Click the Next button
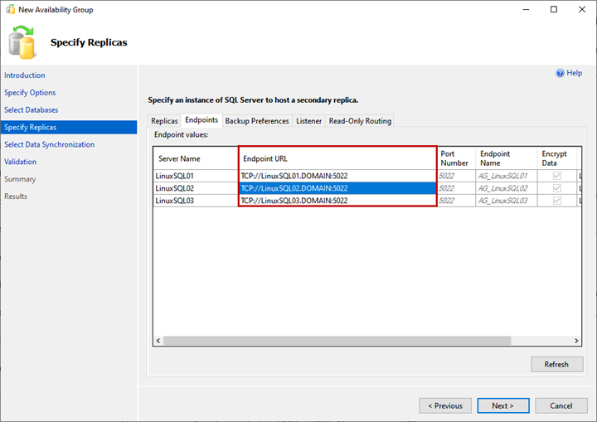The width and height of the screenshot is (597, 422). (x=503, y=405)
